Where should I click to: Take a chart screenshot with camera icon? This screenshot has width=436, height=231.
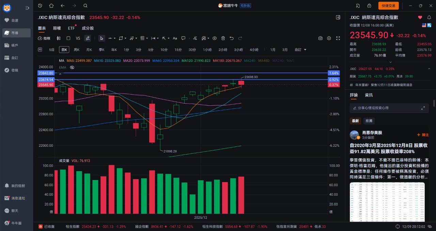(x=321, y=38)
